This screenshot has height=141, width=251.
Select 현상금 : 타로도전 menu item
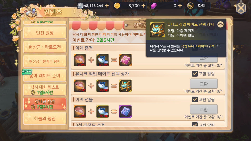click(45, 47)
